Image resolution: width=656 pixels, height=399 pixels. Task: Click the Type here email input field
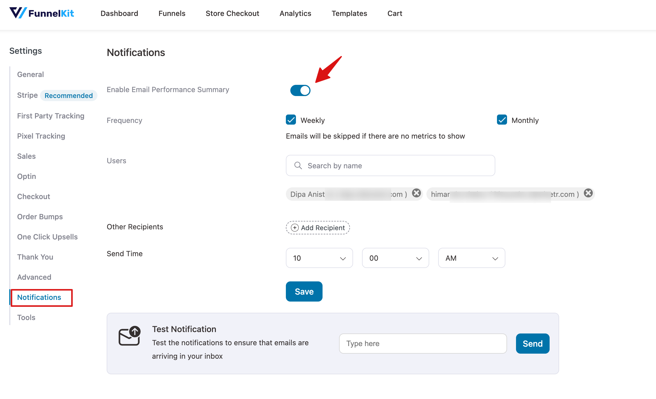tap(423, 344)
